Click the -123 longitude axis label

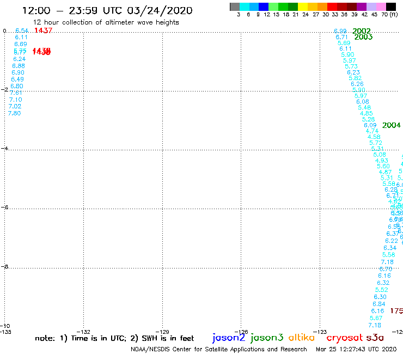(320, 332)
